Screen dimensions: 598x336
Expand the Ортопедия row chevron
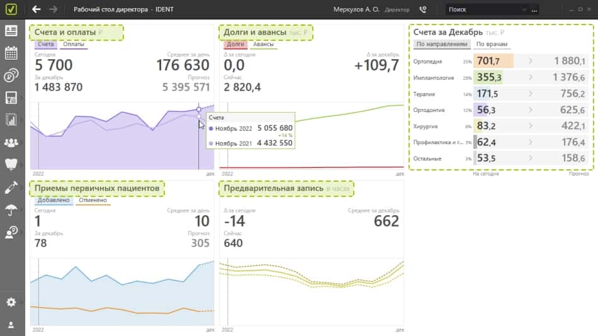coord(530,61)
